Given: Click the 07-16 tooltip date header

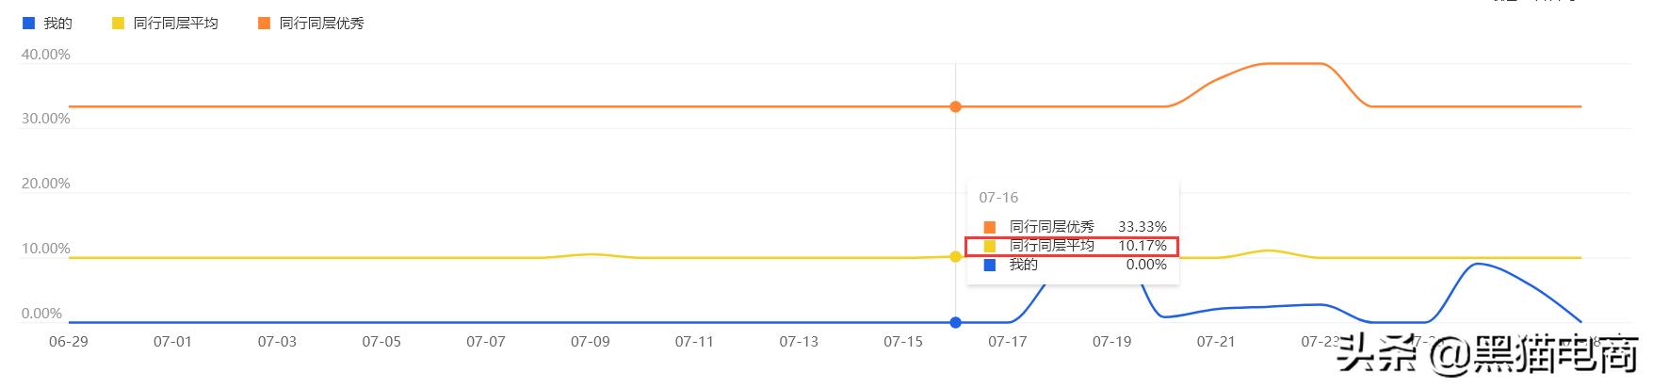Looking at the screenshot, I should [x=998, y=197].
